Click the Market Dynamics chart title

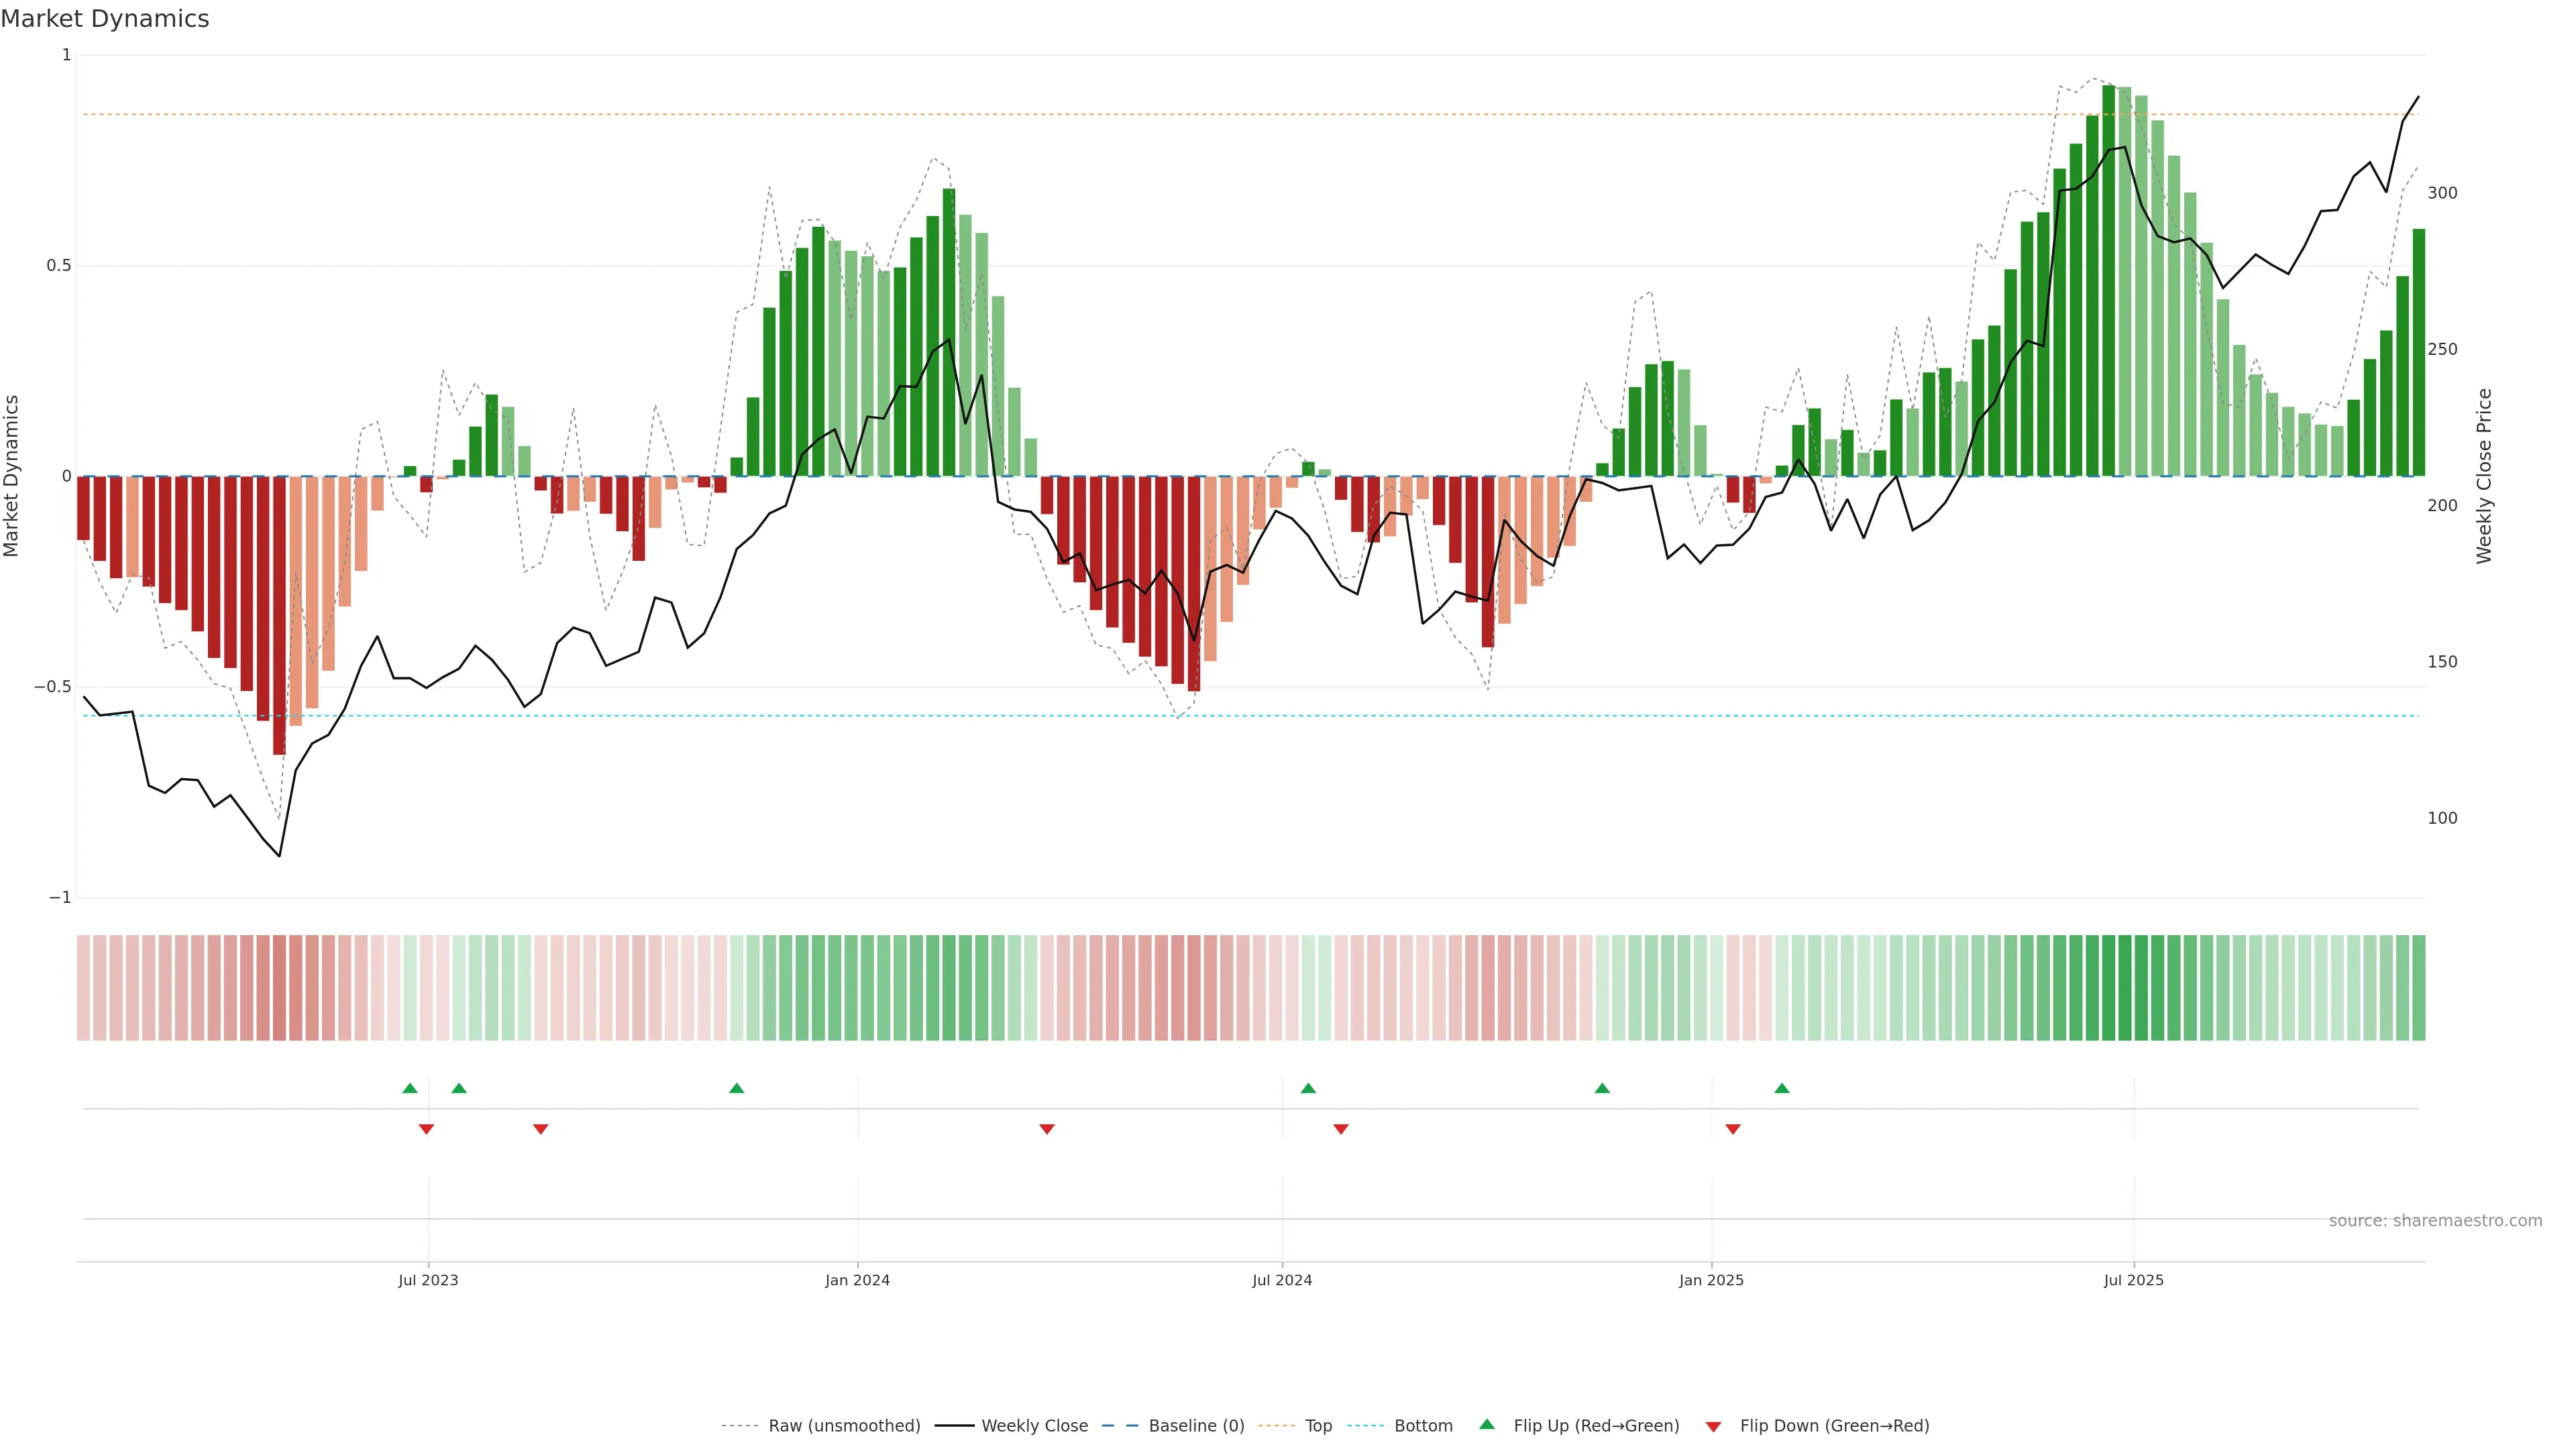click(105, 19)
